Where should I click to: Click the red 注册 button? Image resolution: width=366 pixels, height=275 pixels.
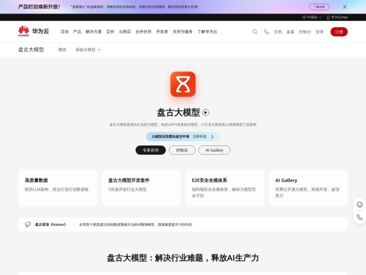339,32
